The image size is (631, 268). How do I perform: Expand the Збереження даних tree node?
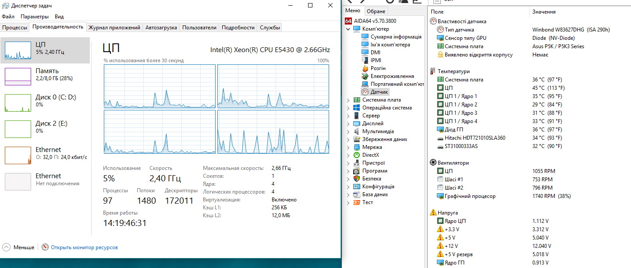[x=348, y=139]
